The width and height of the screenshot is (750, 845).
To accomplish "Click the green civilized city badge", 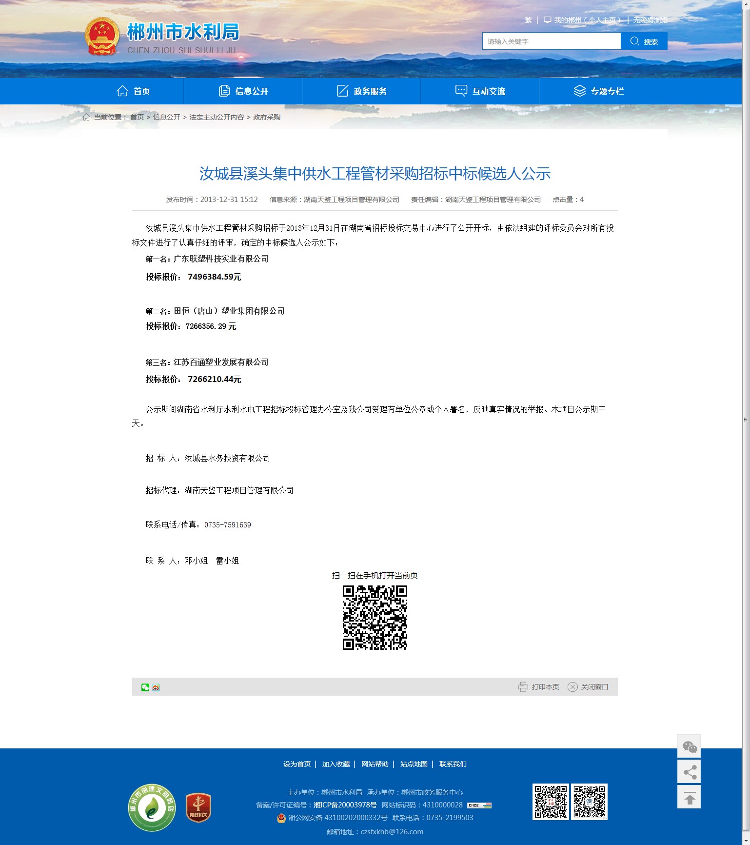I will [152, 808].
